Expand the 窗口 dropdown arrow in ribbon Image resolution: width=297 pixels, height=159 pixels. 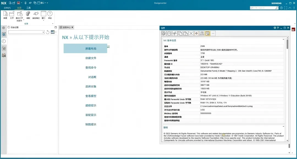43,20
